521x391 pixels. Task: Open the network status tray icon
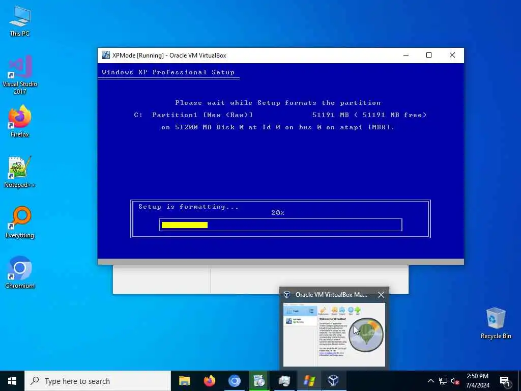[443, 381]
